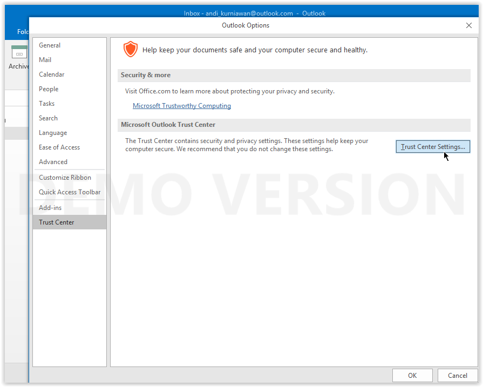Select Ease of Access settings
483x387 pixels.
click(59, 147)
